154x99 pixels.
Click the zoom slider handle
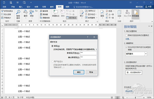click(135, 97)
